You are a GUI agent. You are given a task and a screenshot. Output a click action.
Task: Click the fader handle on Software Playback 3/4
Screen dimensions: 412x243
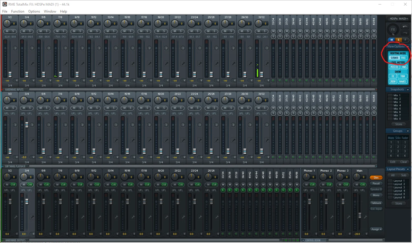click(x=27, y=125)
